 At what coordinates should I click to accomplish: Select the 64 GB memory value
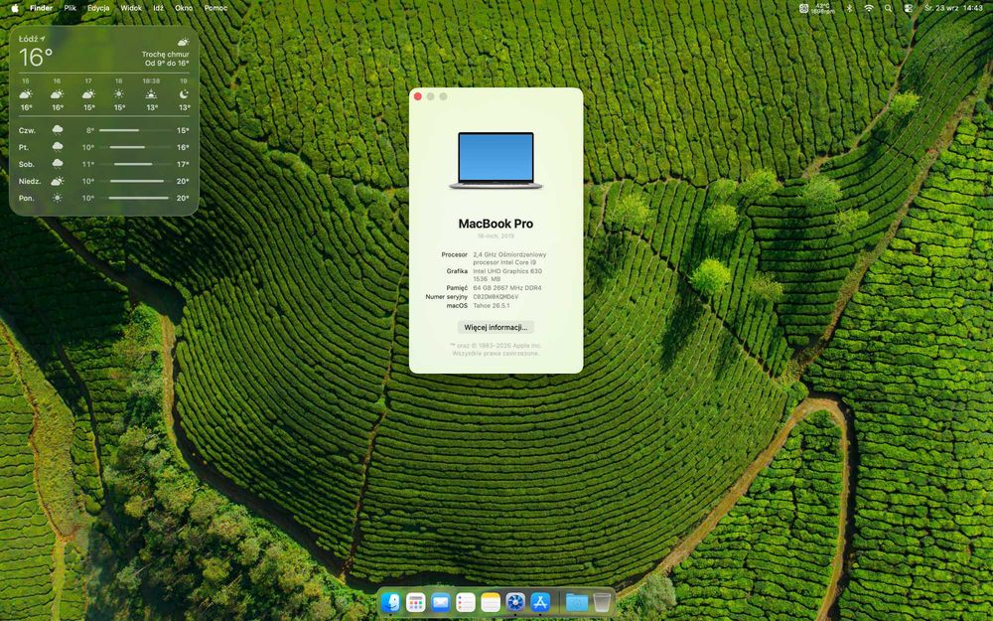[507, 288]
